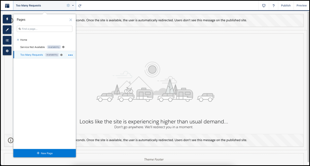310x166 pixels.
Task: Click the camping vehicles illustration
Action: click(155, 82)
